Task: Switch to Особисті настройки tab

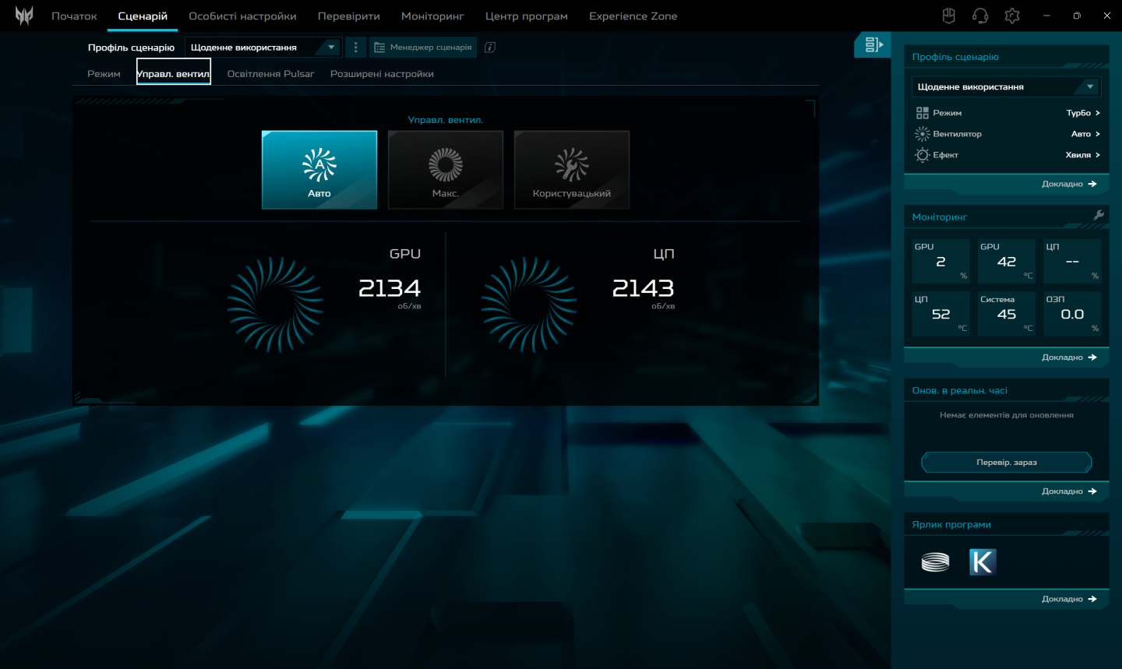Action: [x=242, y=16]
